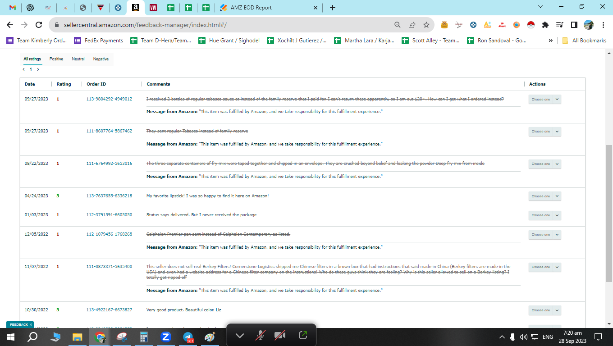This screenshot has height=346, width=613.
Task: Open the Extensions puzzle piece menu
Action: pyautogui.click(x=545, y=25)
